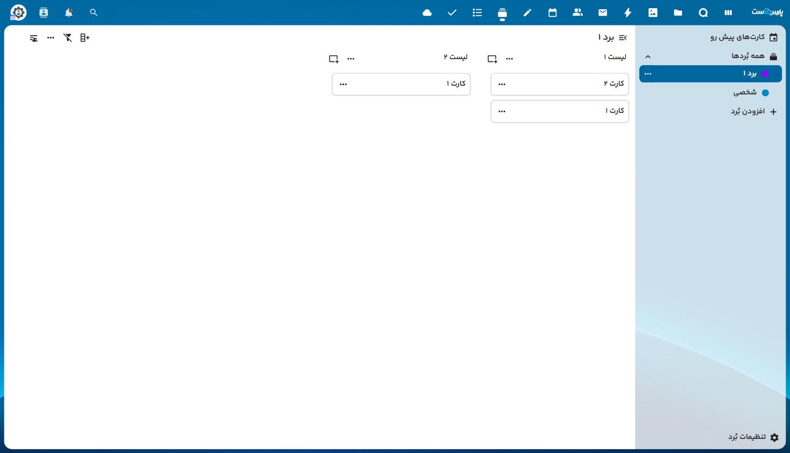The height and width of the screenshot is (453, 790).
Task: Open the لیست ۲ three-dots menu
Action: pos(351,59)
